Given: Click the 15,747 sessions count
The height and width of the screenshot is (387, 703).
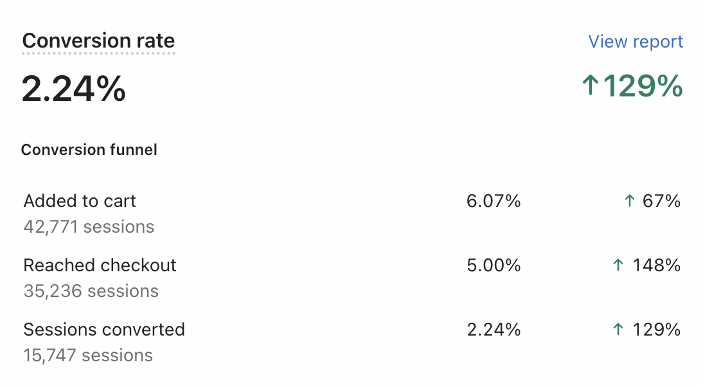Looking at the screenshot, I should (x=88, y=355).
